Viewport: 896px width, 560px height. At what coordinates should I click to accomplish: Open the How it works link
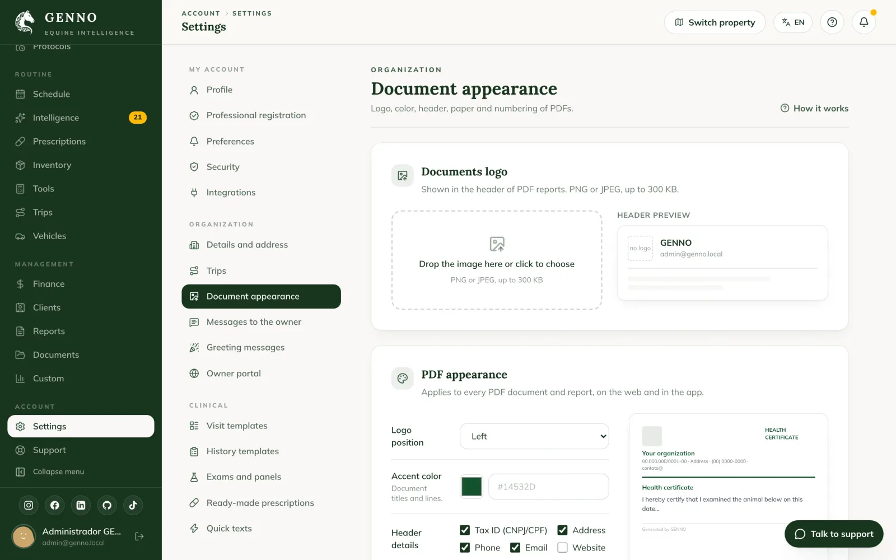point(814,109)
